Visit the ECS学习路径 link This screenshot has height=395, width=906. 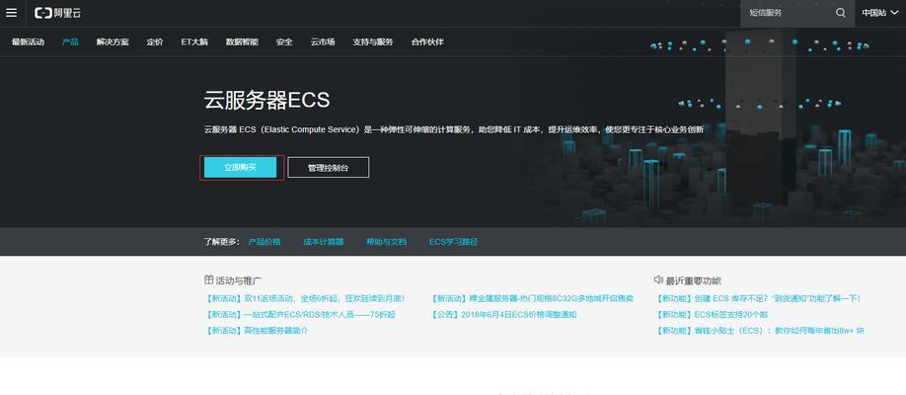[454, 242]
